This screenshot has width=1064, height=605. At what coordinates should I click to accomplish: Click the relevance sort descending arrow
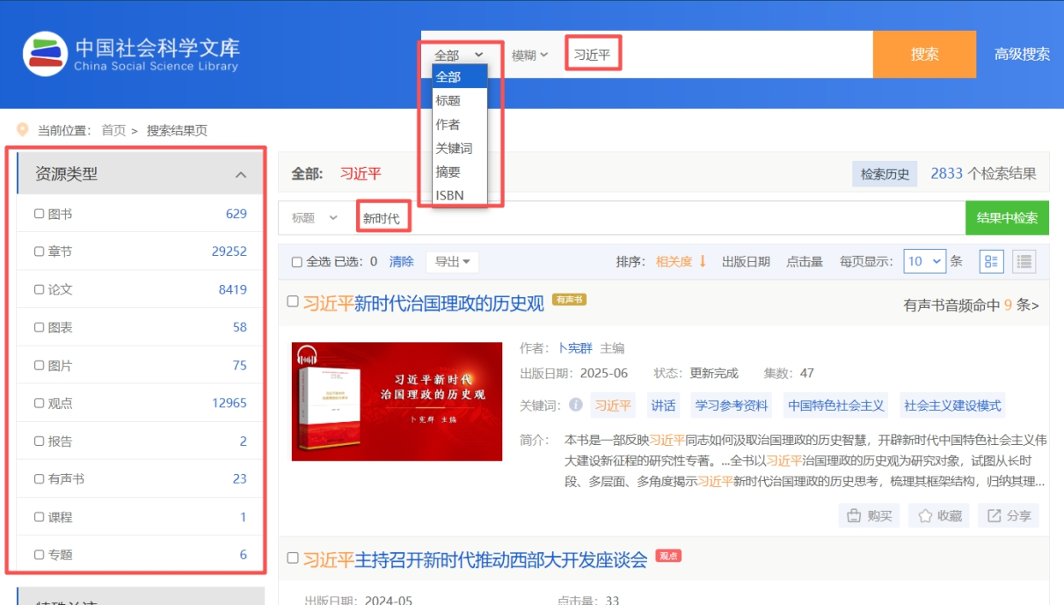pos(703,261)
